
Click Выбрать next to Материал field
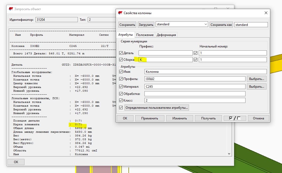coord(256,86)
